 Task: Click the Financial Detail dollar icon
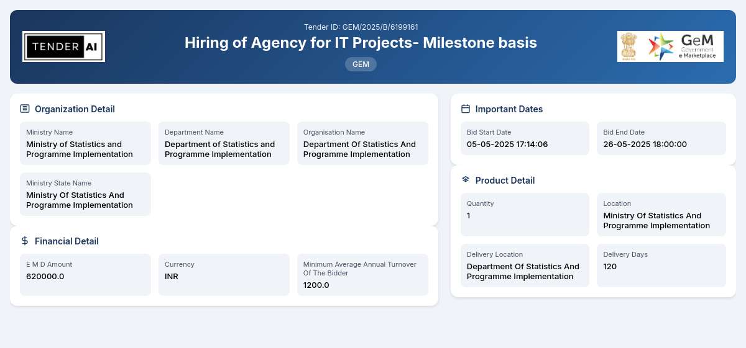point(25,241)
